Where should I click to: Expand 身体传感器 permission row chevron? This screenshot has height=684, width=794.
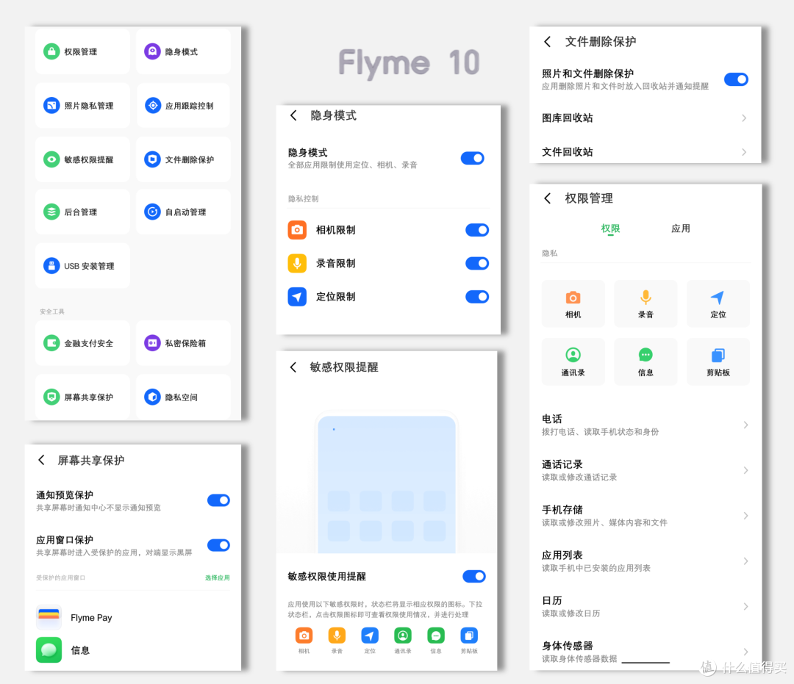click(745, 652)
